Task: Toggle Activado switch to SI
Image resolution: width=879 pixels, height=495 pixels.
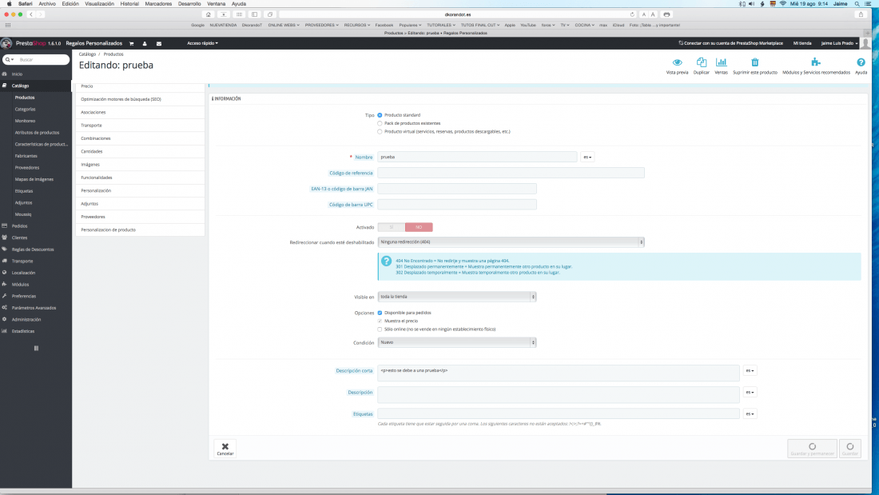Action: pyautogui.click(x=392, y=227)
